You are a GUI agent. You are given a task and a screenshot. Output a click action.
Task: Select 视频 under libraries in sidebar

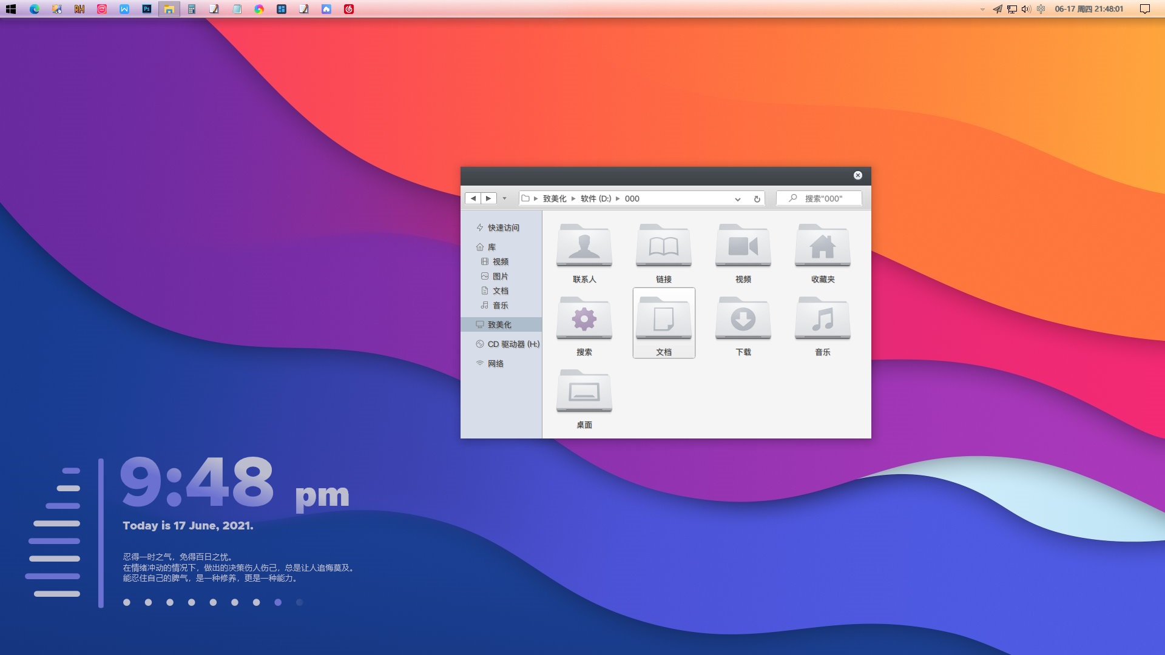[x=501, y=261]
